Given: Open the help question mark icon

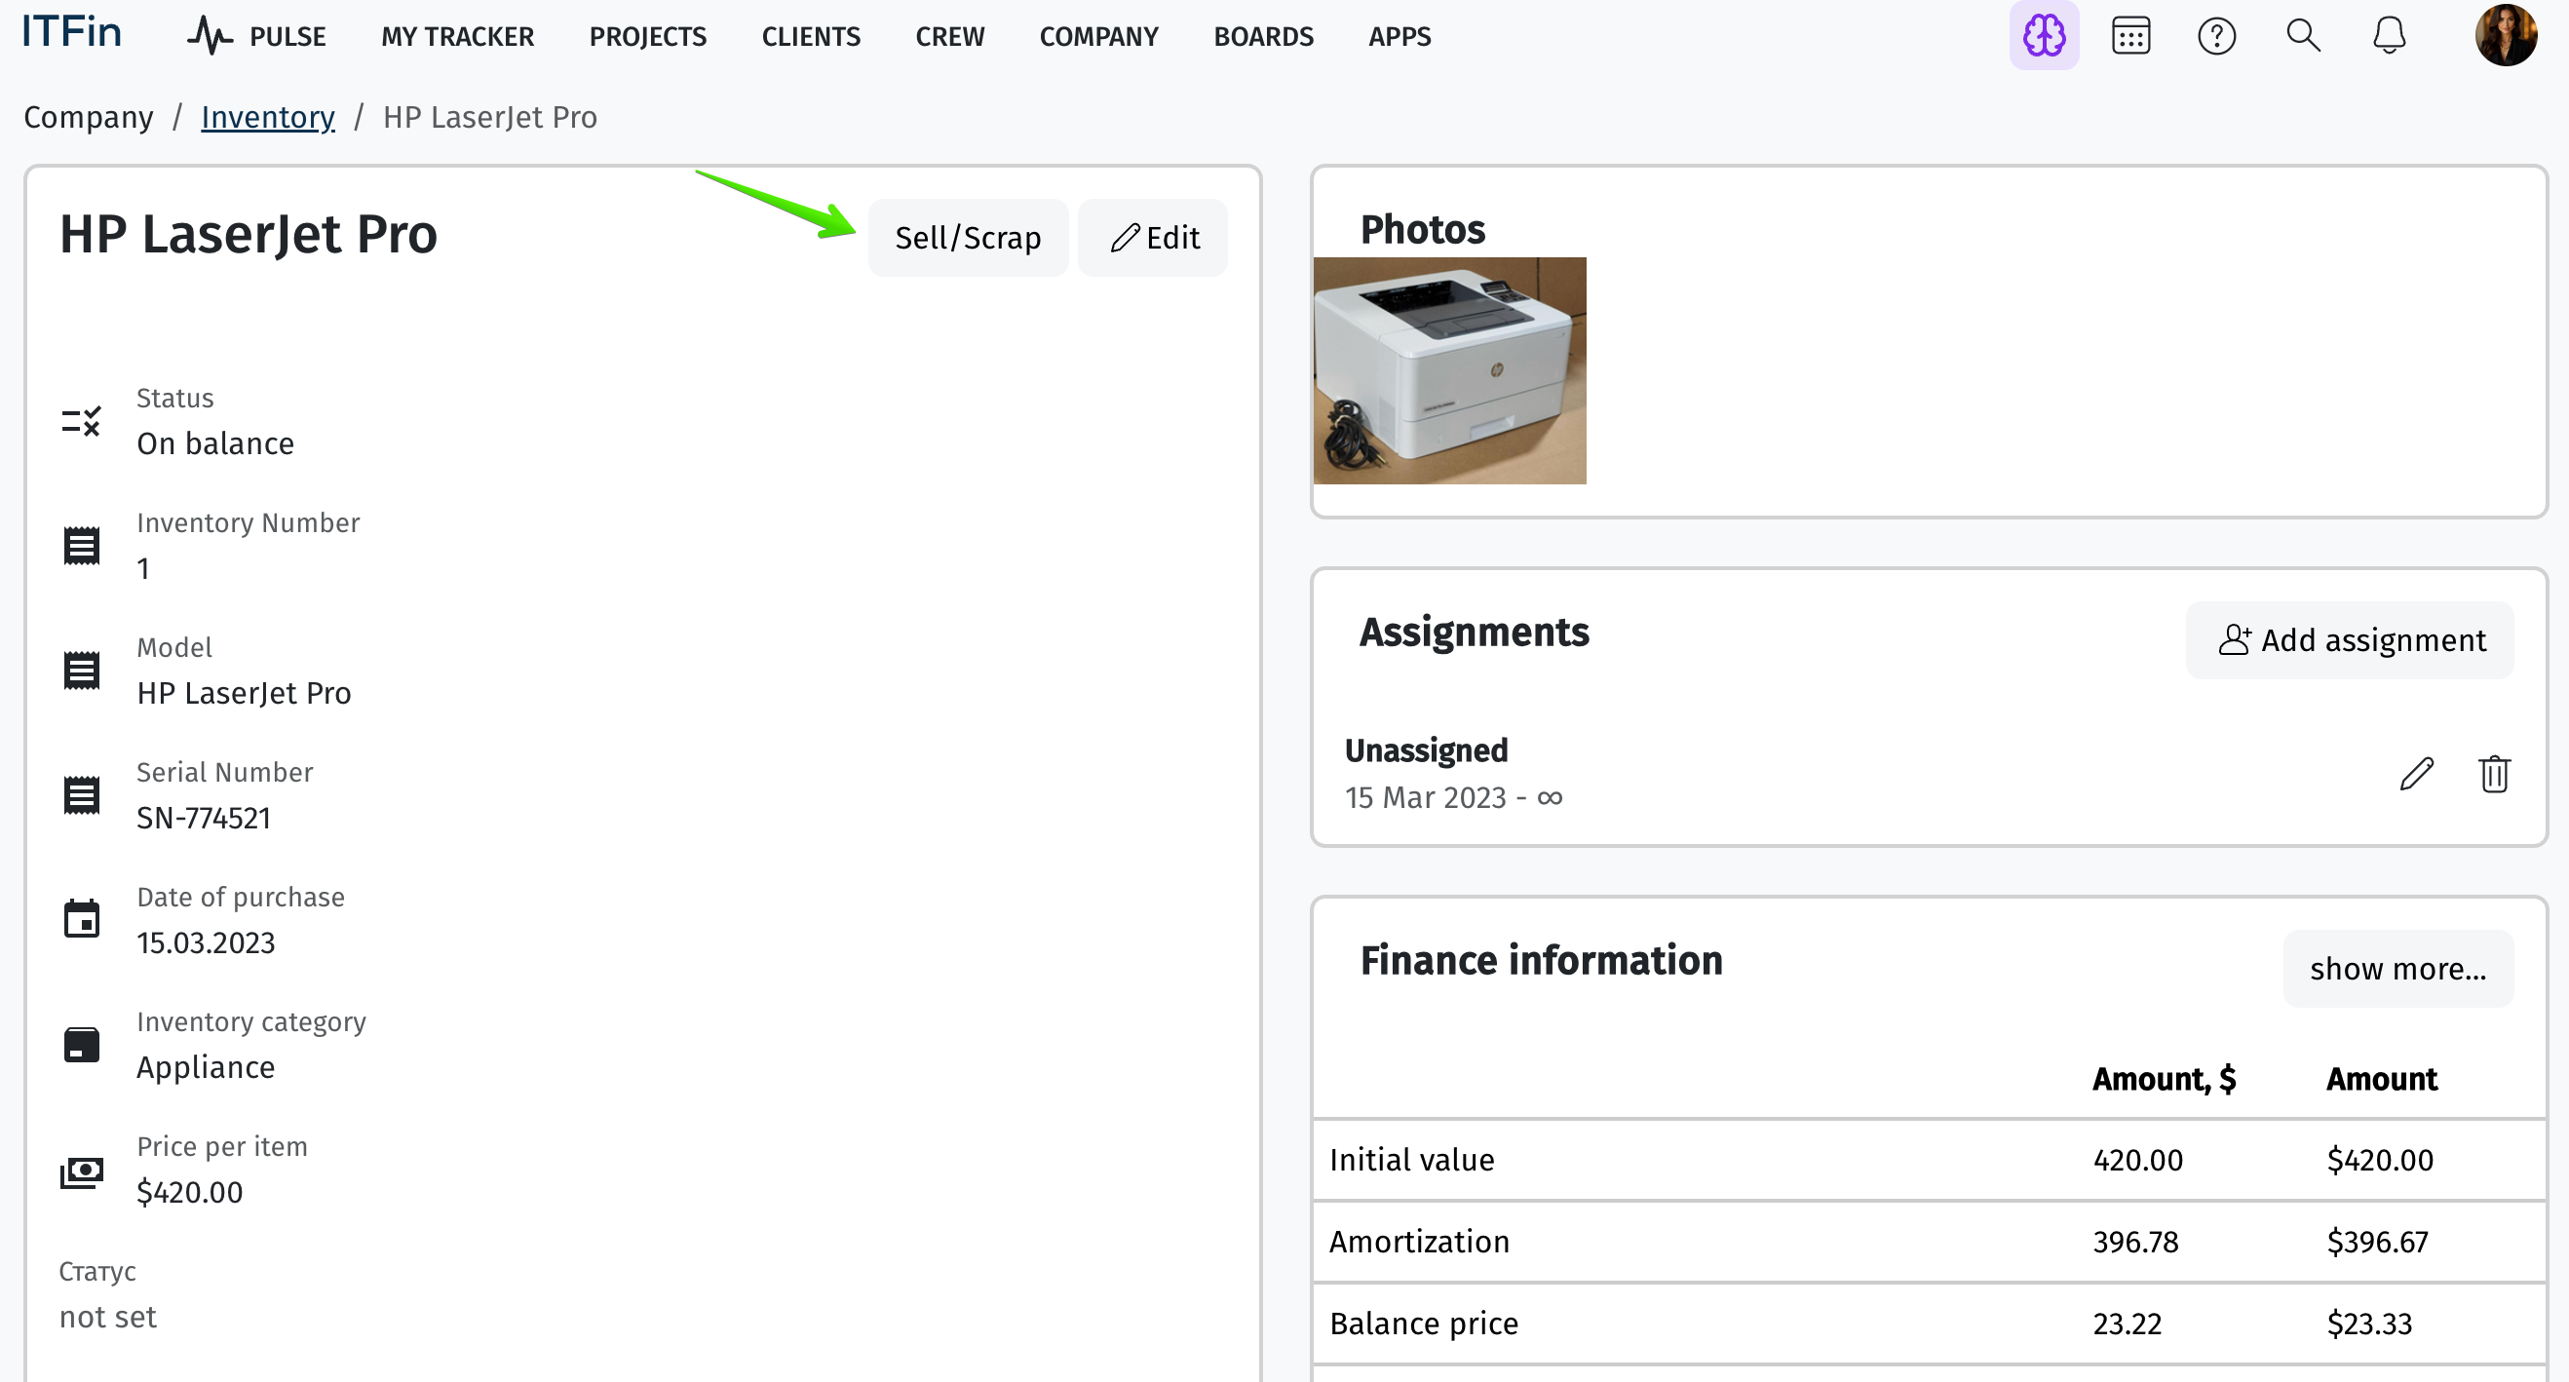Looking at the screenshot, I should coord(2216,37).
